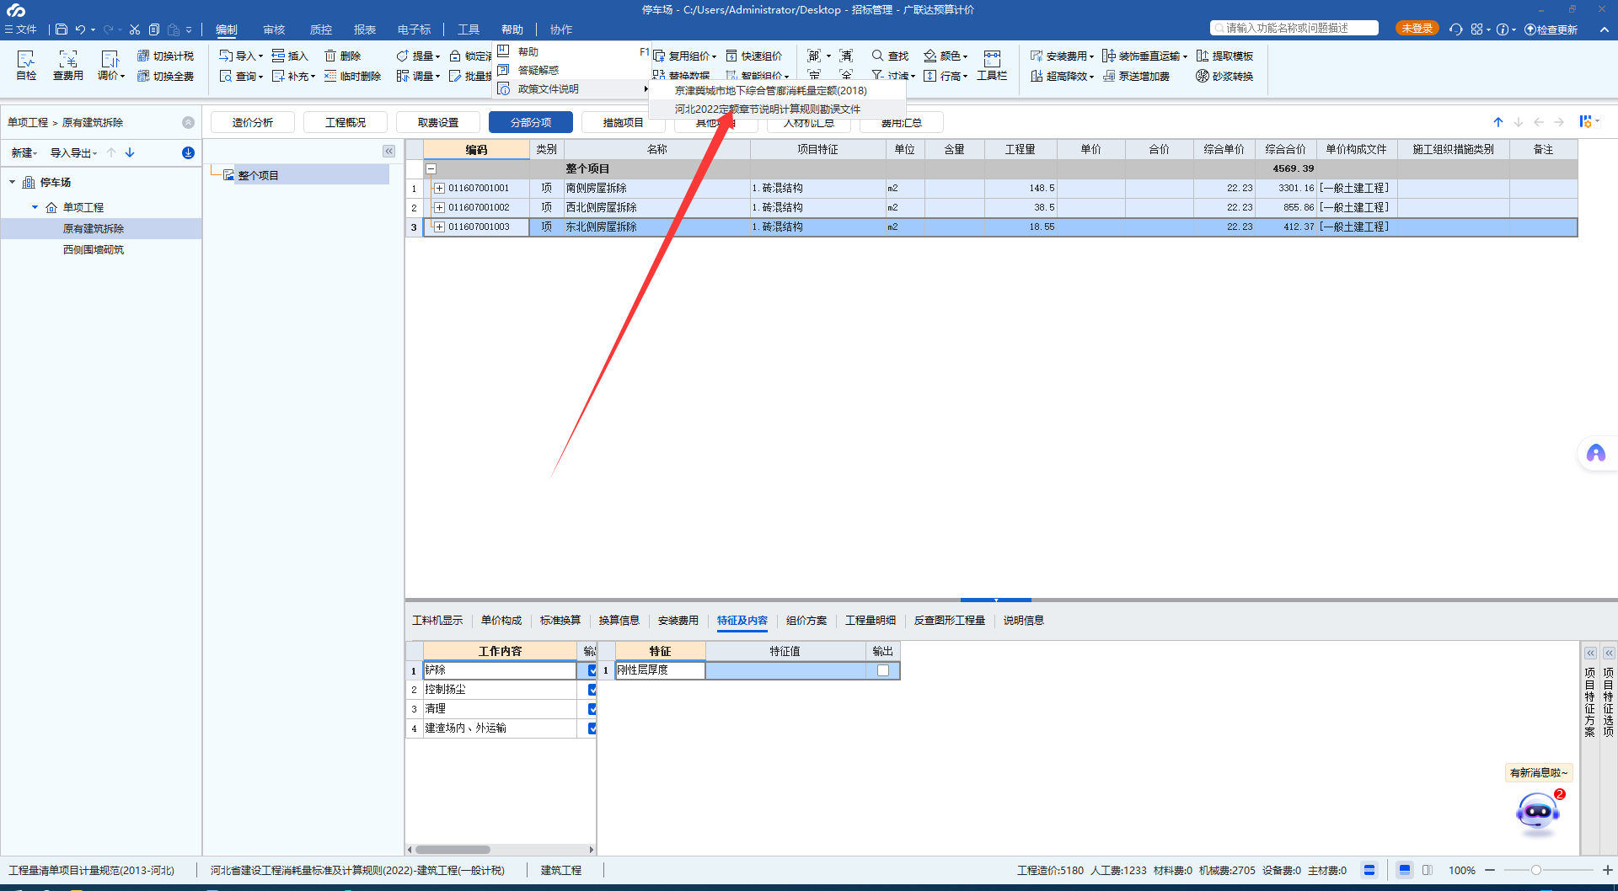The image size is (1618, 891).
Task: Click the 删除 delete tool
Action: [x=343, y=56]
